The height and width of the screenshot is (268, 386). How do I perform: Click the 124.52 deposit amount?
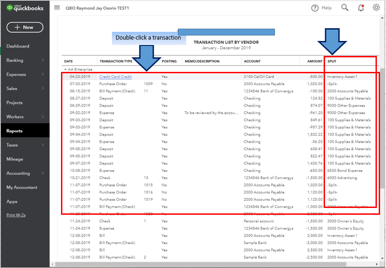316,98
